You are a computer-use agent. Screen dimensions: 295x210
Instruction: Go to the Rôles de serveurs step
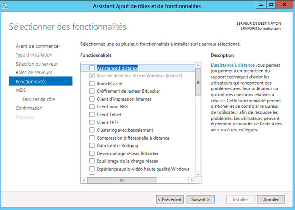tap(34, 72)
